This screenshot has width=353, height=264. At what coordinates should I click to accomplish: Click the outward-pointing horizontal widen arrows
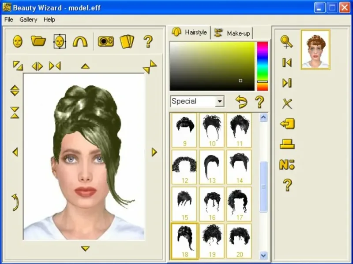[x=38, y=66]
